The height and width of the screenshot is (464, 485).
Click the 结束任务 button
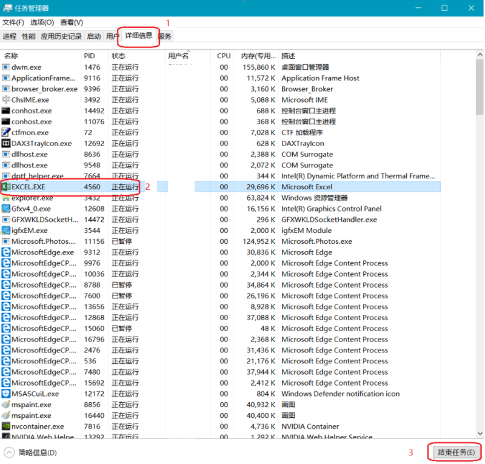(x=455, y=452)
